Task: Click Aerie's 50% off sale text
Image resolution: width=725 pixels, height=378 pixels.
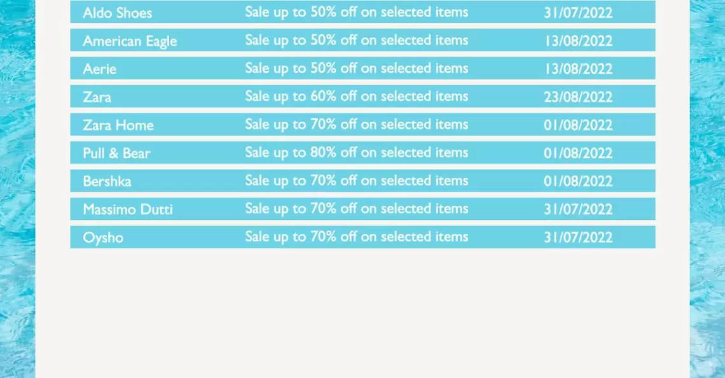Action: coord(357,69)
